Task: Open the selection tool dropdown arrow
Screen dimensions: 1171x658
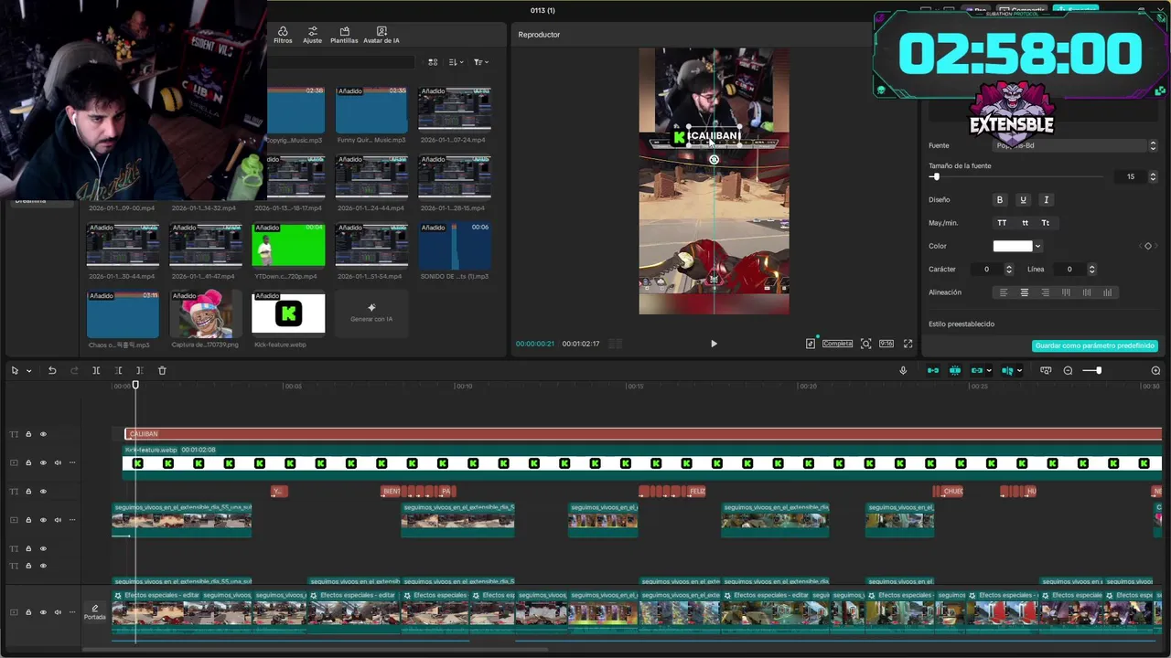Action: point(28,371)
